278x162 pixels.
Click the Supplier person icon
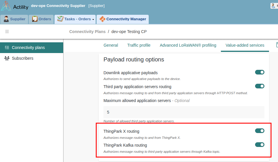coord(6,19)
